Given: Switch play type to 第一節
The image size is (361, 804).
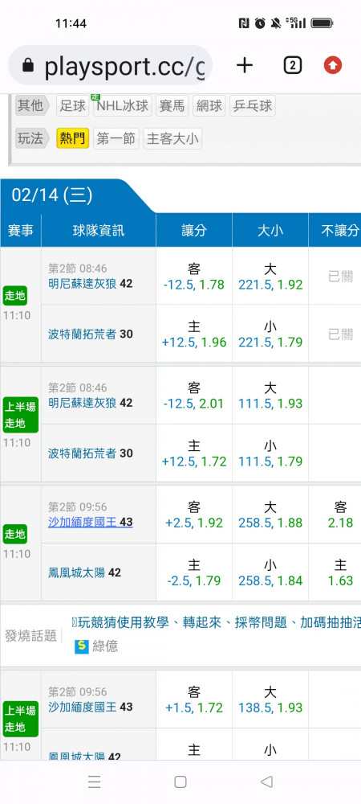Looking at the screenshot, I should tap(116, 138).
